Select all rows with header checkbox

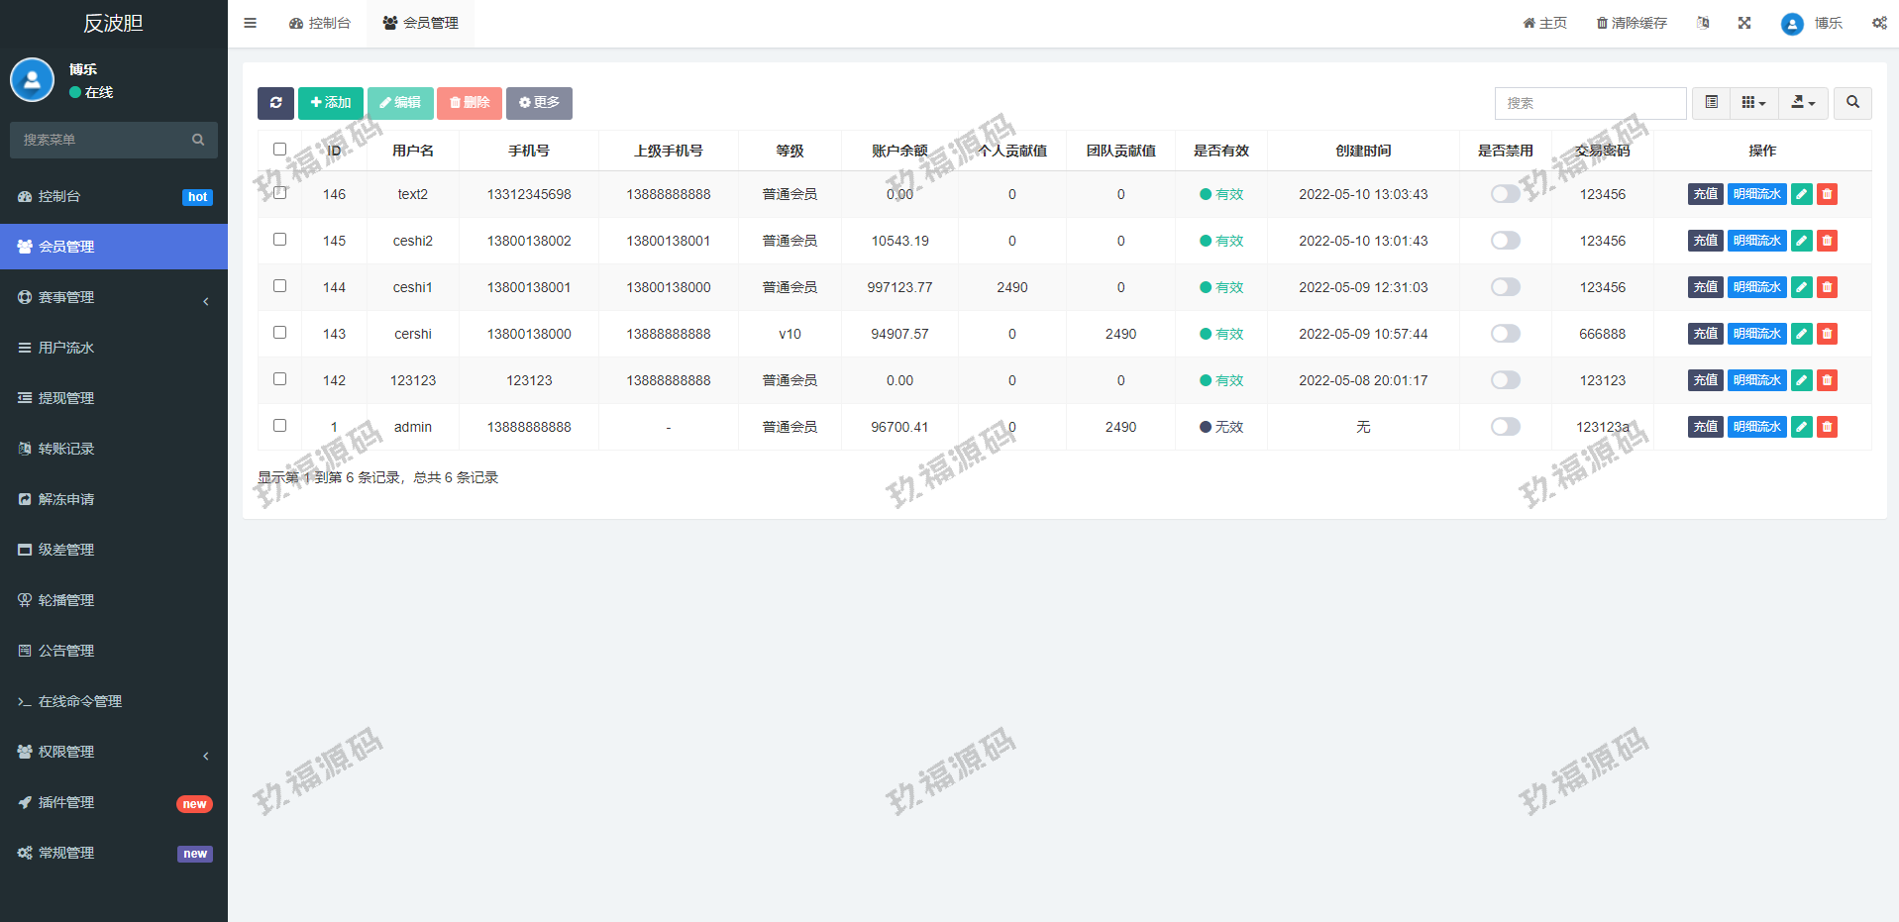coord(280,150)
